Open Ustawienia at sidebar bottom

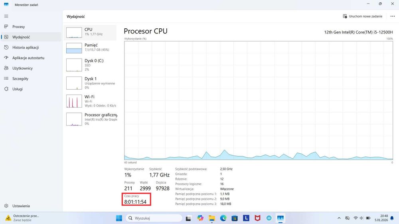tap(31, 206)
